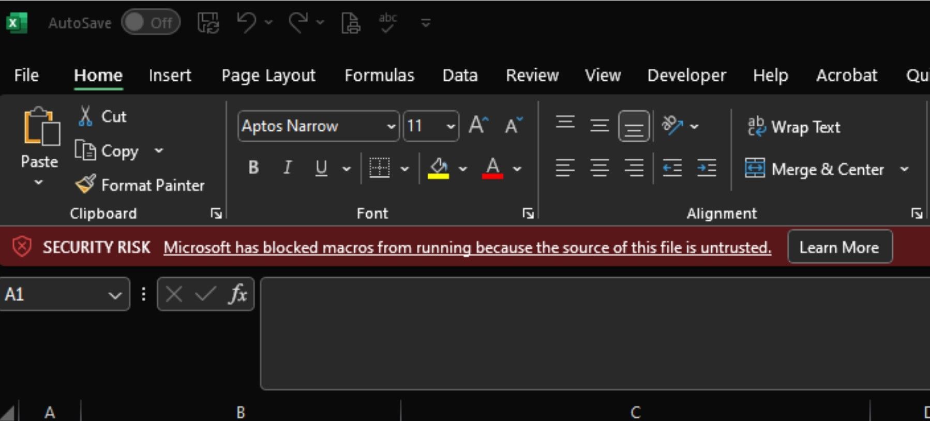The width and height of the screenshot is (930, 421).
Task: Apply cell Borders icon
Action: tap(379, 168)
